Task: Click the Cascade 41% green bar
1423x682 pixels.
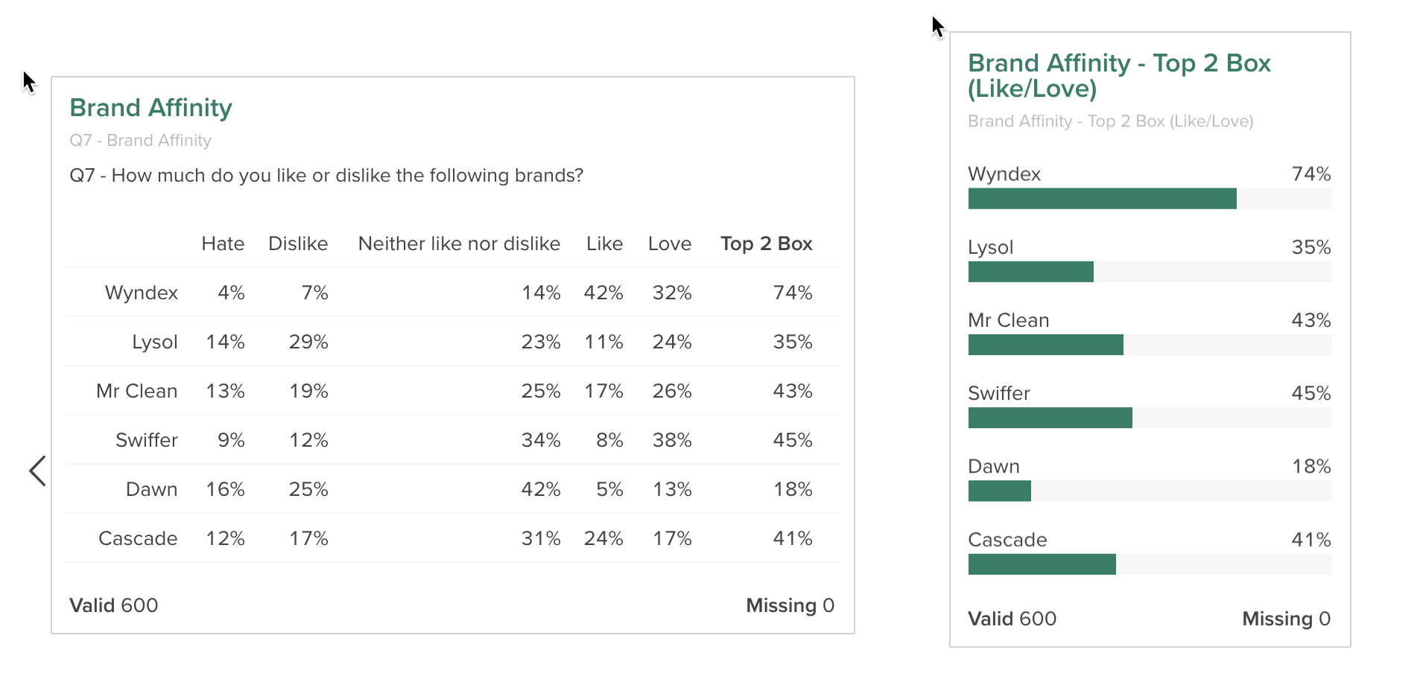Action: coord(1042,564)
